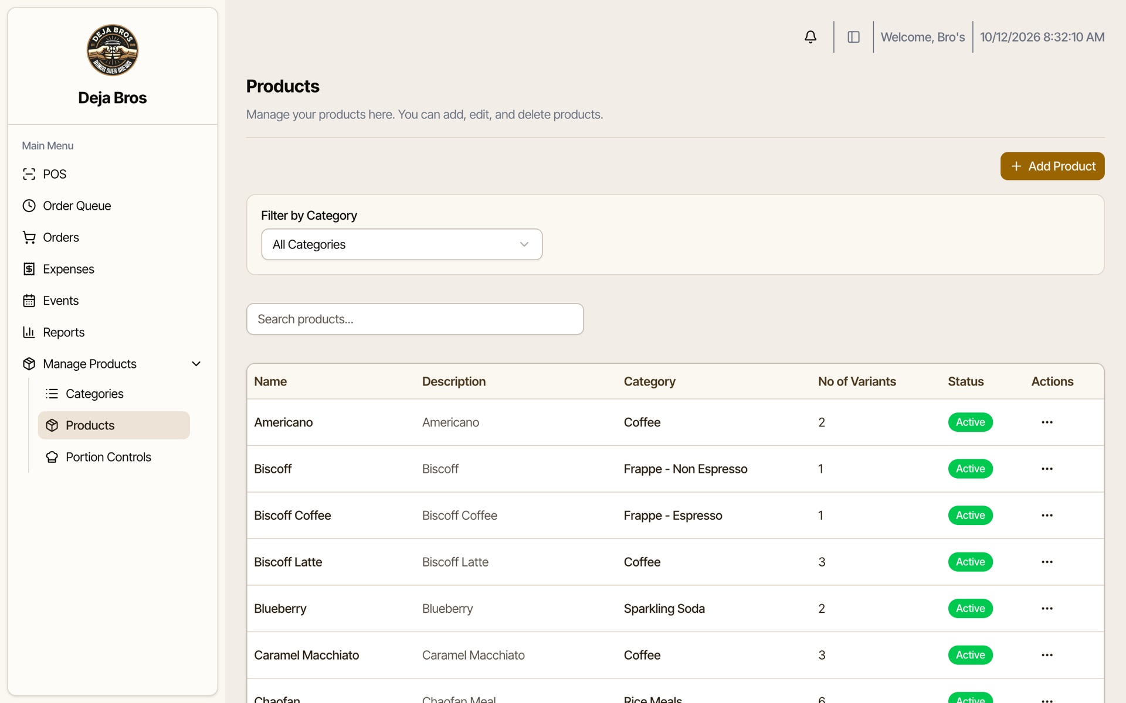Open Portion Controls submenu item
This screenshot has width=1126, height=703.
pos(114,457)
